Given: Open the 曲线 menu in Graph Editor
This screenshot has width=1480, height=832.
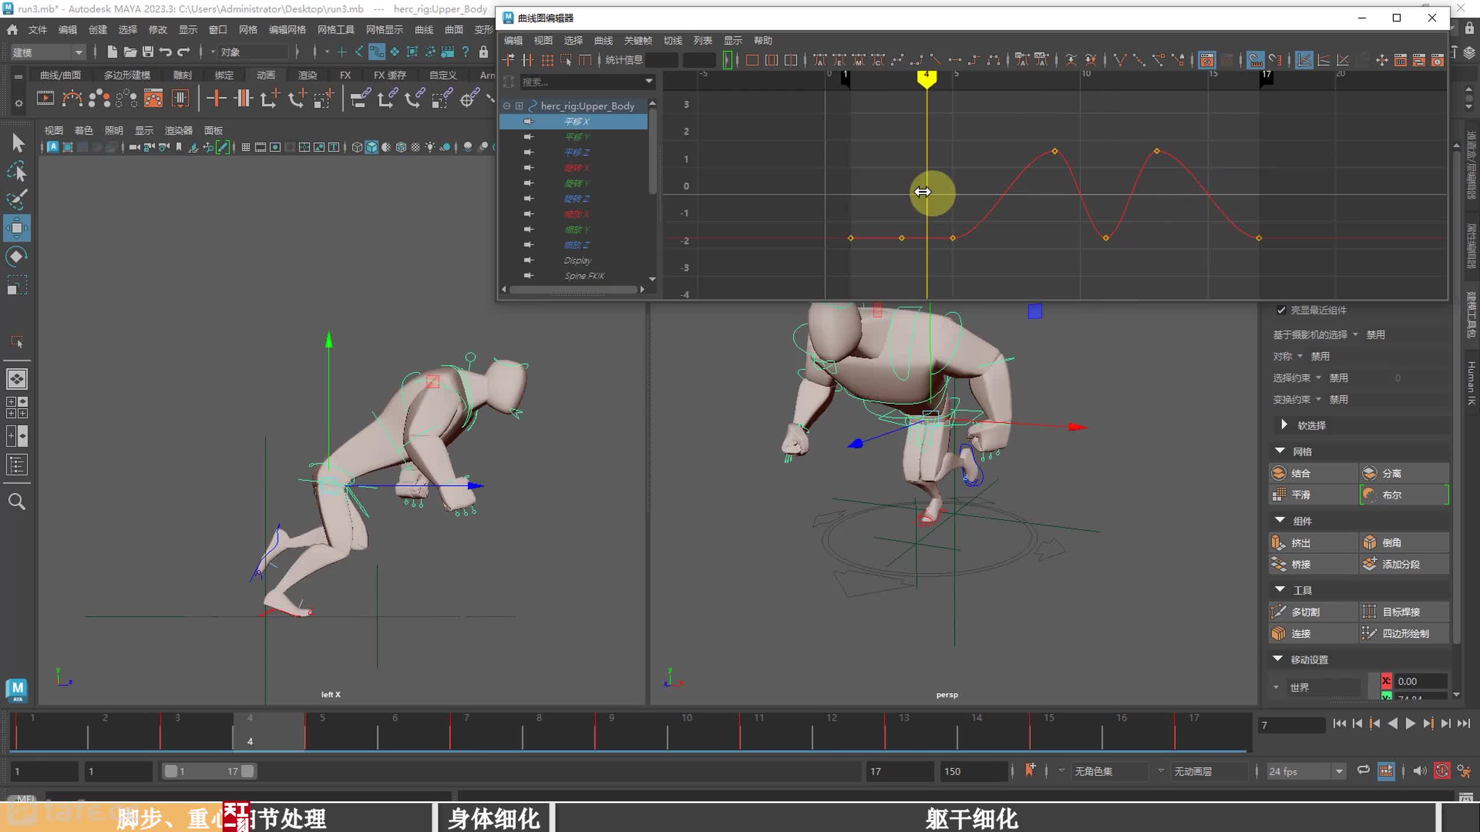Looking at the screenshot, I should [603, 40].
